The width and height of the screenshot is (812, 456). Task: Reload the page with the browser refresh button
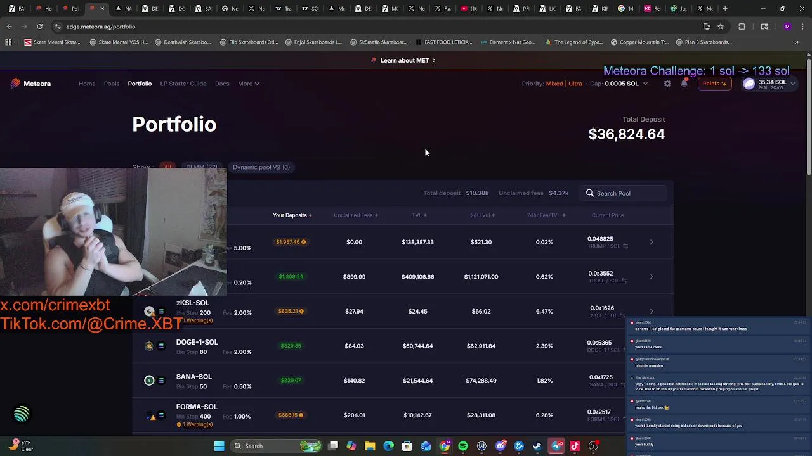39,27
